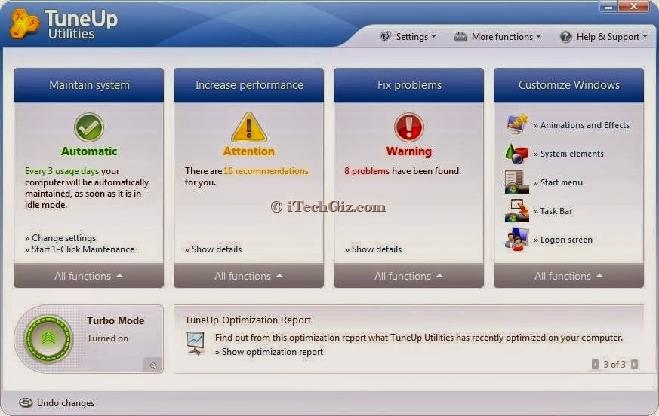Click the TuneUp Utilities logo icon

pyautogui.click(x=24, y=24)
